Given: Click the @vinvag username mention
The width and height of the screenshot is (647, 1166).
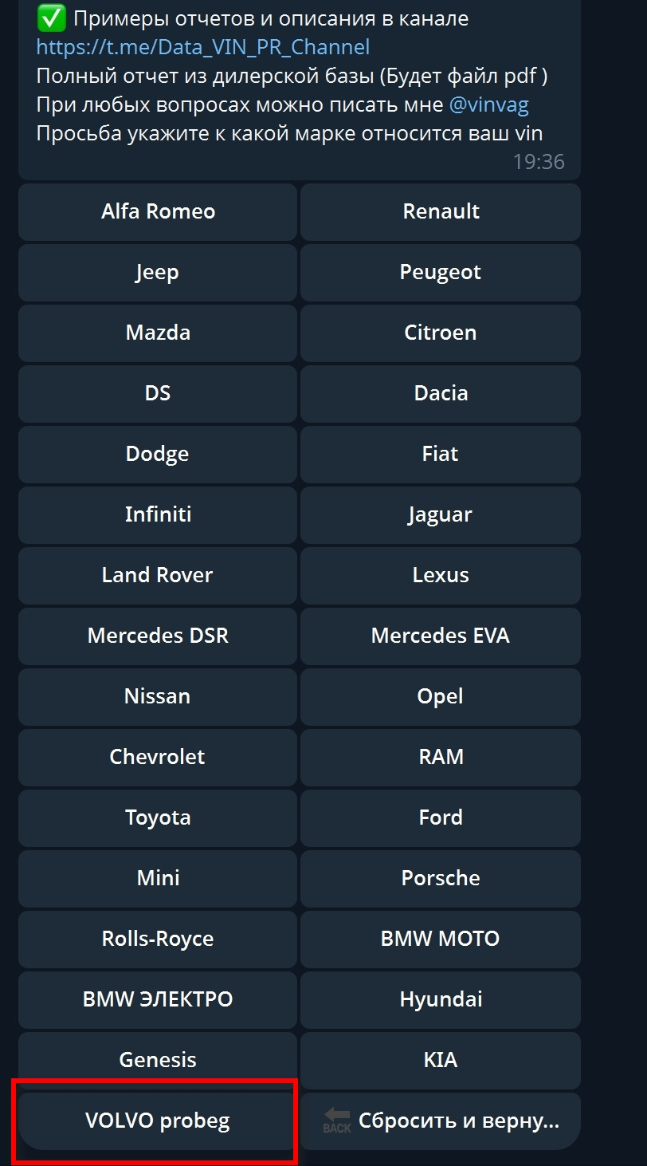Looking at the screenshot, I should 488,104.
